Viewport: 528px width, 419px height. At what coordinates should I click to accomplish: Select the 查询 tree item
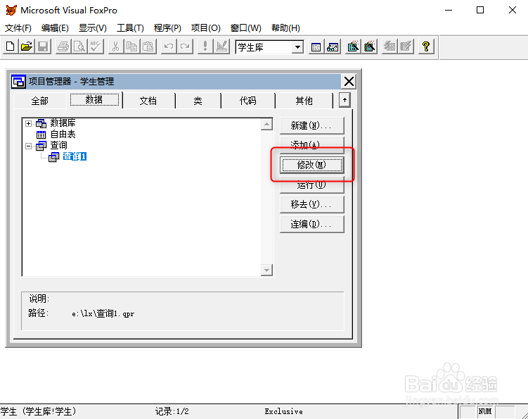click(x=58, y=145)
